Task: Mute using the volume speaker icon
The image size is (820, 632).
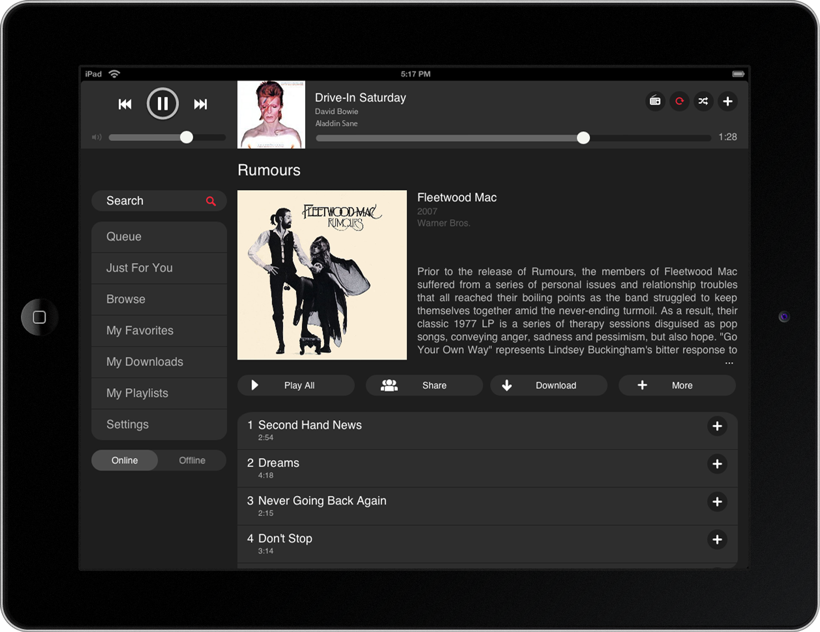Action: click(97, 137)
